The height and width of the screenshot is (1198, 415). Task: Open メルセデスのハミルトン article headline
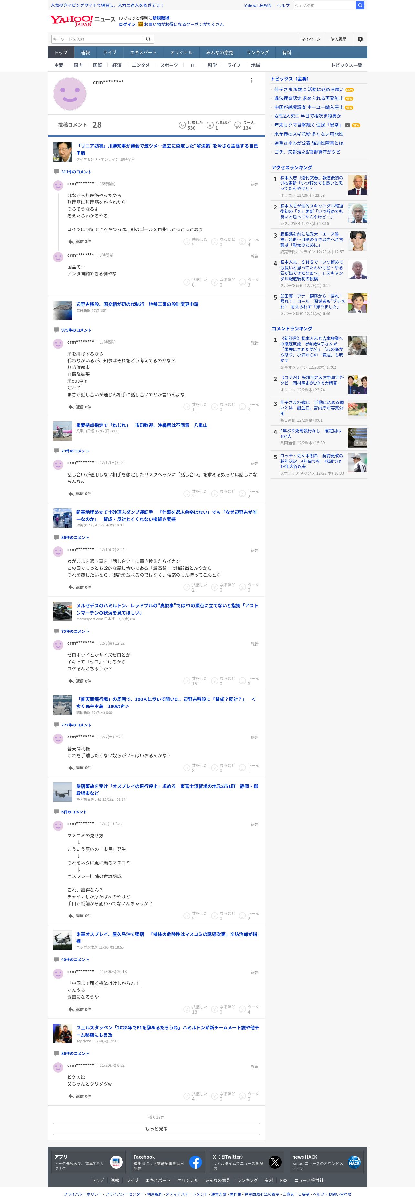(x=167, y=609)
